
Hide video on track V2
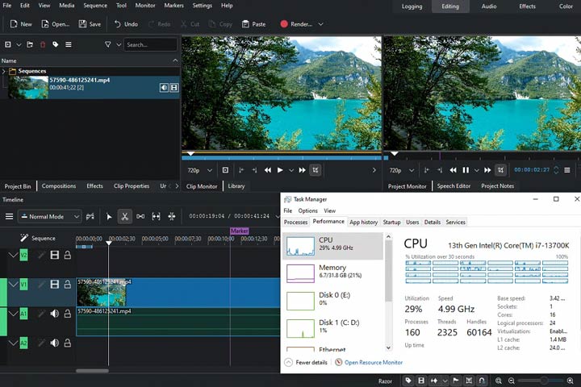tap(55, 255)
